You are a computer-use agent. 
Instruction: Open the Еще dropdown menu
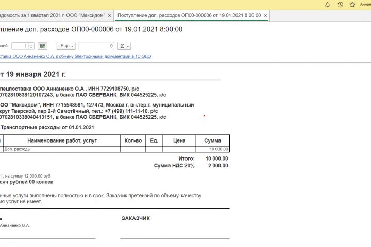[x=66, y=46]
